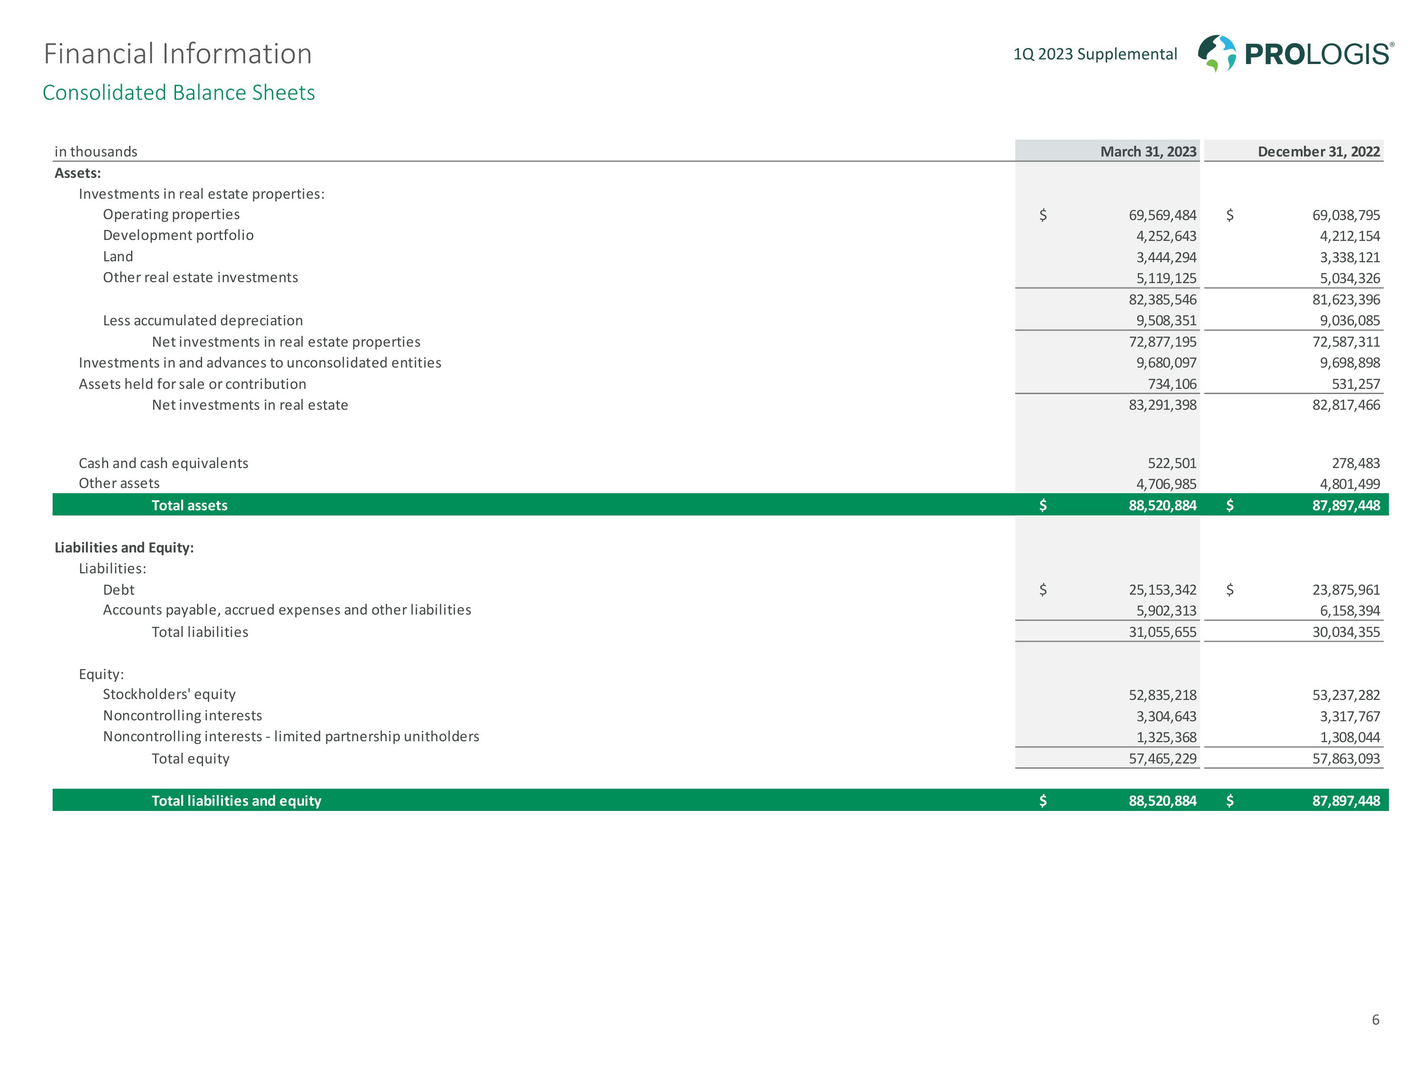The width and height of the screenshot is (1423, 1067).
Task: Select the March 31, 2023 column header
Action: tap(1148, 152)
